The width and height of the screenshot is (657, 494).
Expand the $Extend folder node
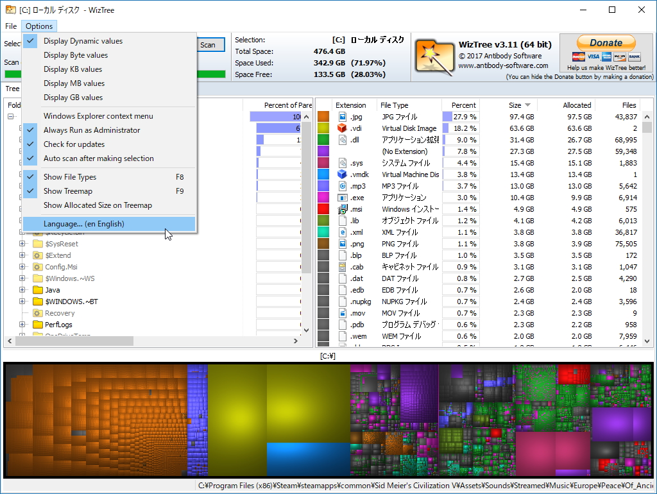point(22,255)
